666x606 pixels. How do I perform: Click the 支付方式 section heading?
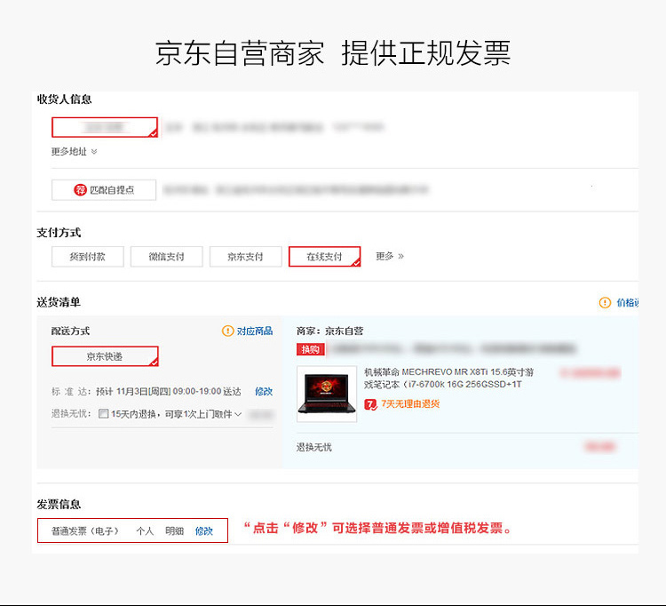tap(59, 233)
